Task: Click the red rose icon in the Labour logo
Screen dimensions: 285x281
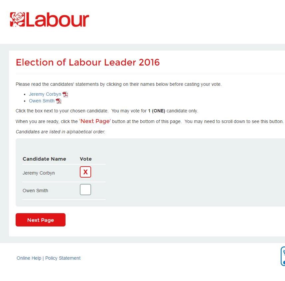Action: [x=18, y=20]
